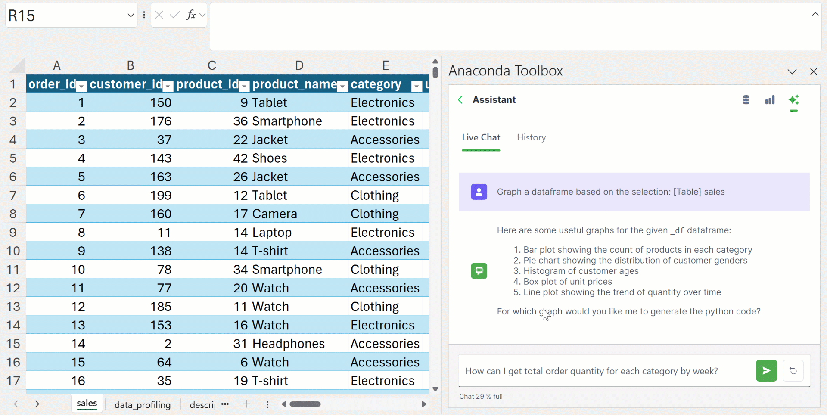Click the green send message button

tap(766, 371)
